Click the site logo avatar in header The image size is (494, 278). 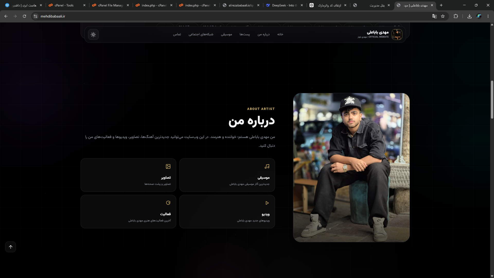click(x=397, y=34)
